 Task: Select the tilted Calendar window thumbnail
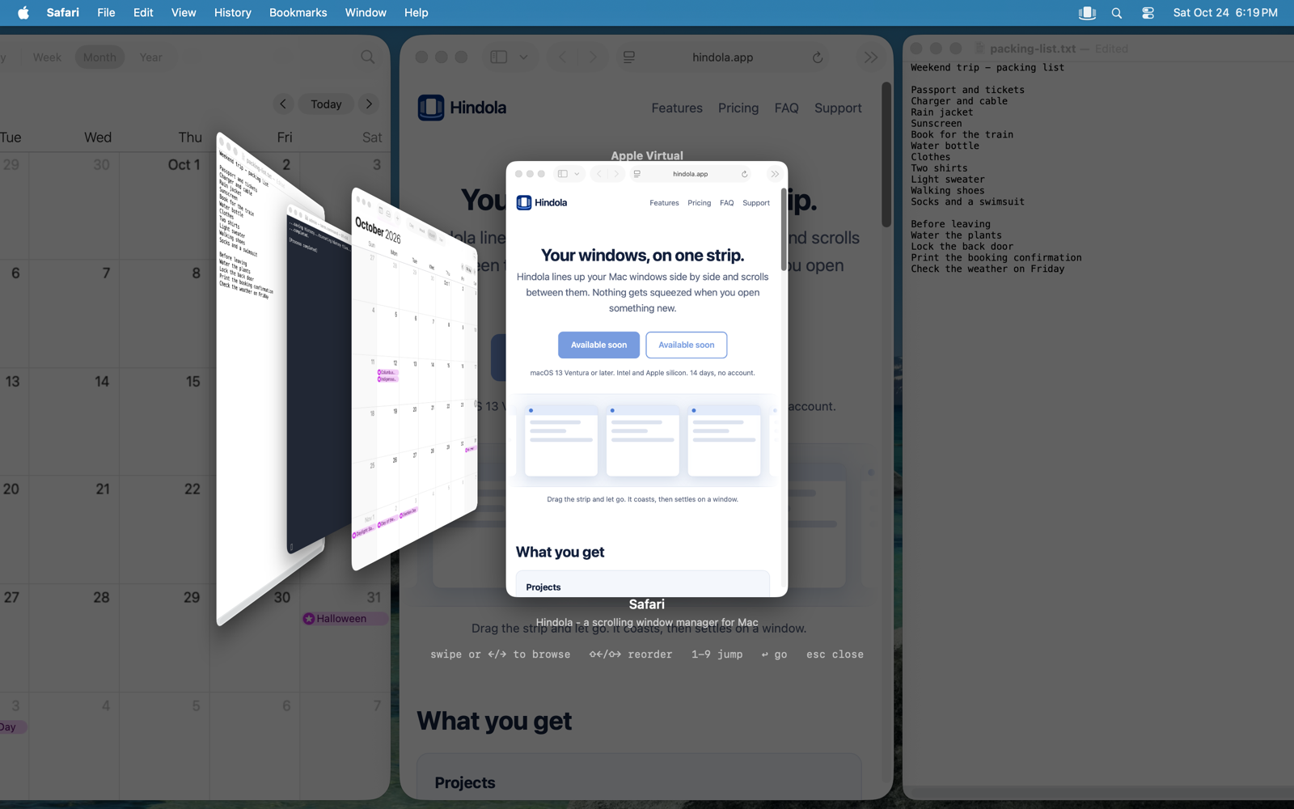pyautogui.click(x=414, y=380)
